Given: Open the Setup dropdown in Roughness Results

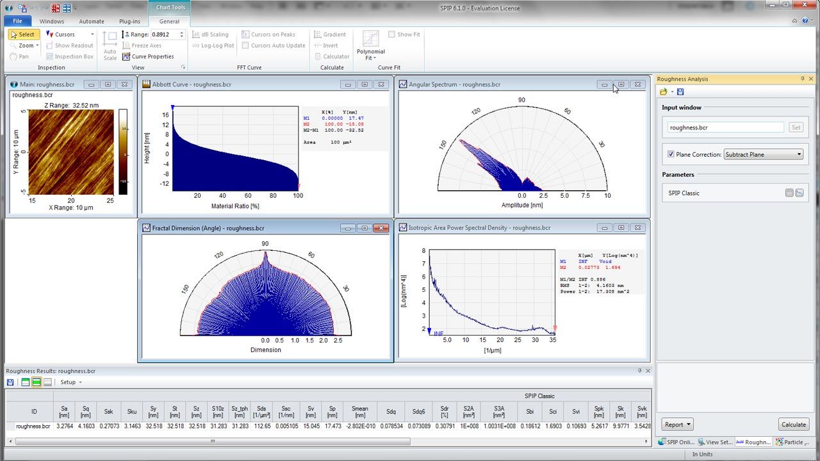Looking at the screenshot, I should click(70, 382).
